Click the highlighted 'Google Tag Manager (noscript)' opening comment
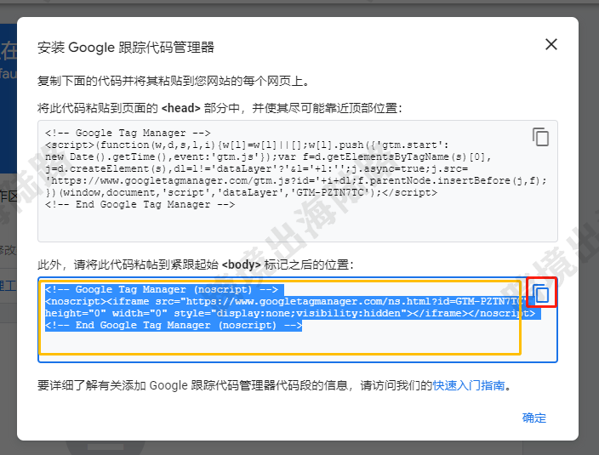Image resolution: width=599 pixels, height=455 pixels. 164,289
